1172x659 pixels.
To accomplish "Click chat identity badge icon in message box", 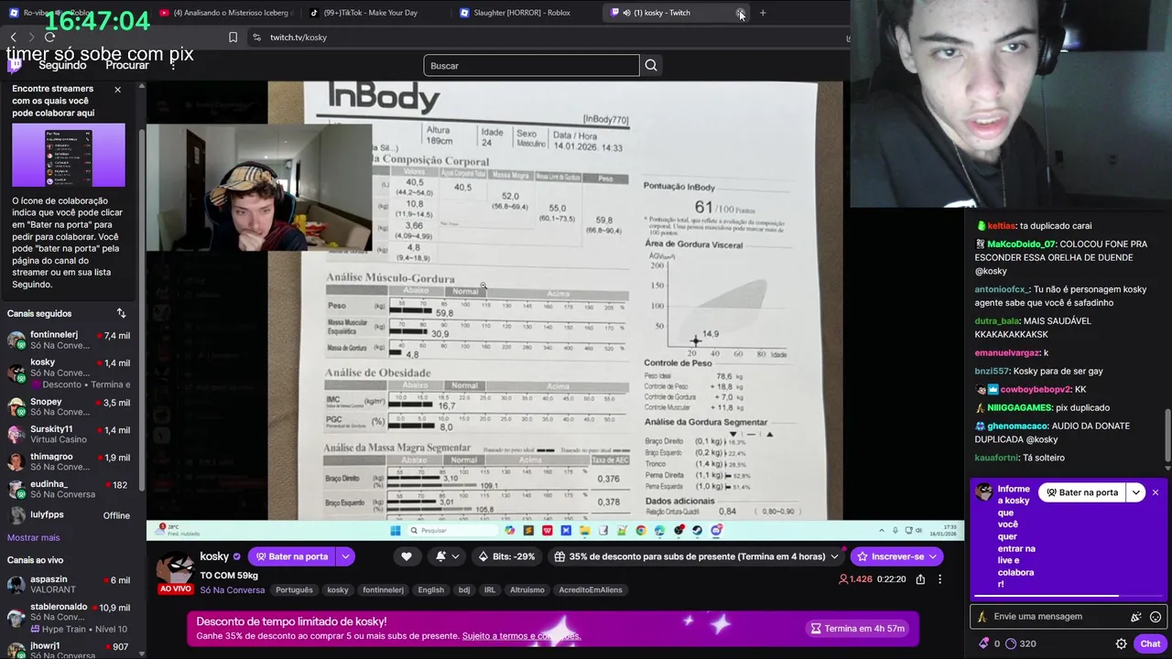I will click(x=982, y=617).
